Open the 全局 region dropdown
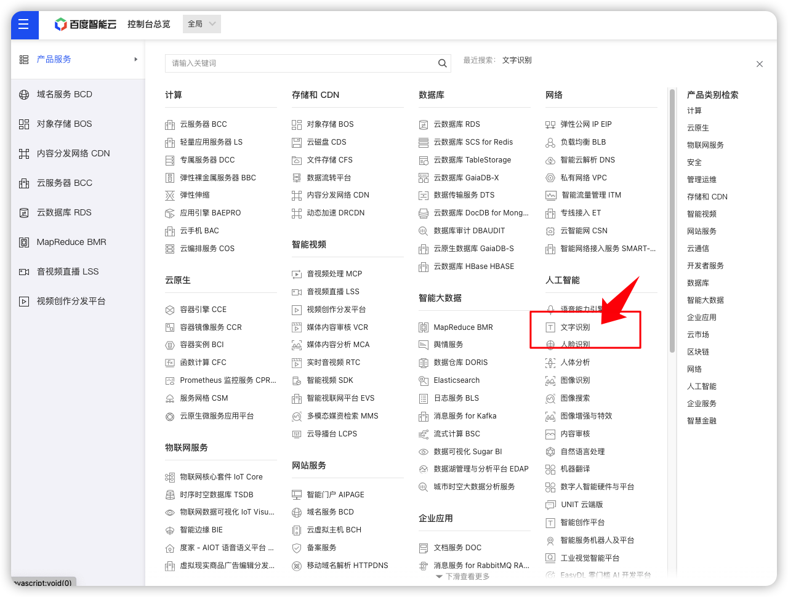Screen dimensions: 788x597 click(201, 24)
